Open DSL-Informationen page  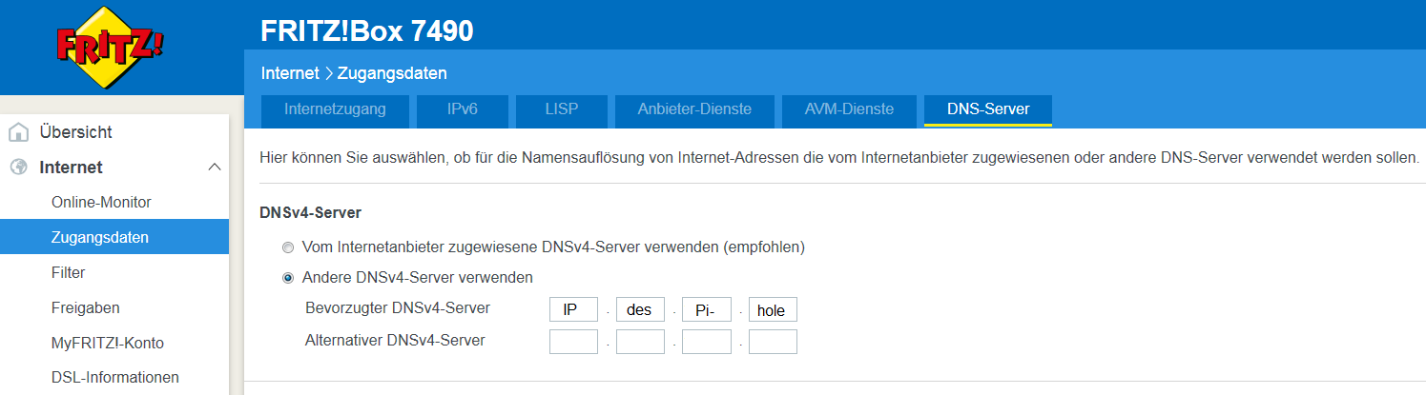tap(114, 378)
